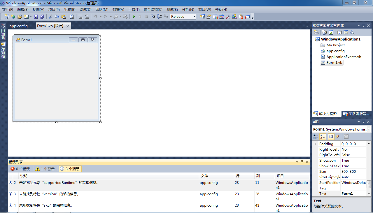
Task: Pin the 解决方案资源管理器 panel
Action: point(363,26)
